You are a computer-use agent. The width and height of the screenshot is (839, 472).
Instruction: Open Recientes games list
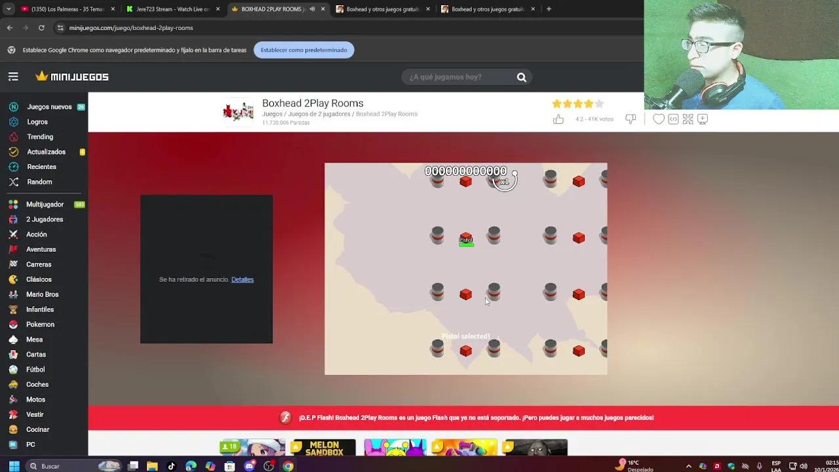[x=41, y=167]
